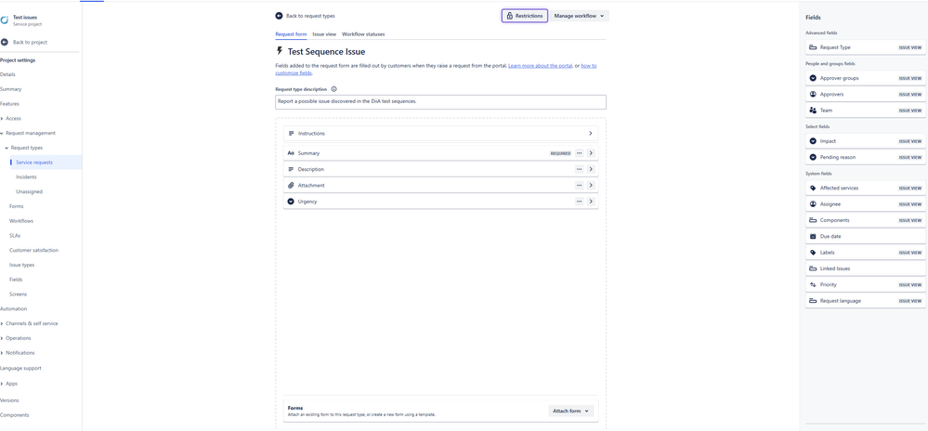928x431 pixels.
Task: Open Issue types settings
Action: 22,266
